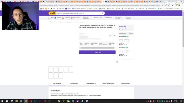Go to Ana Sayfa breadcrumb
Screen dimensions: 184x103
tap(51, 22)
